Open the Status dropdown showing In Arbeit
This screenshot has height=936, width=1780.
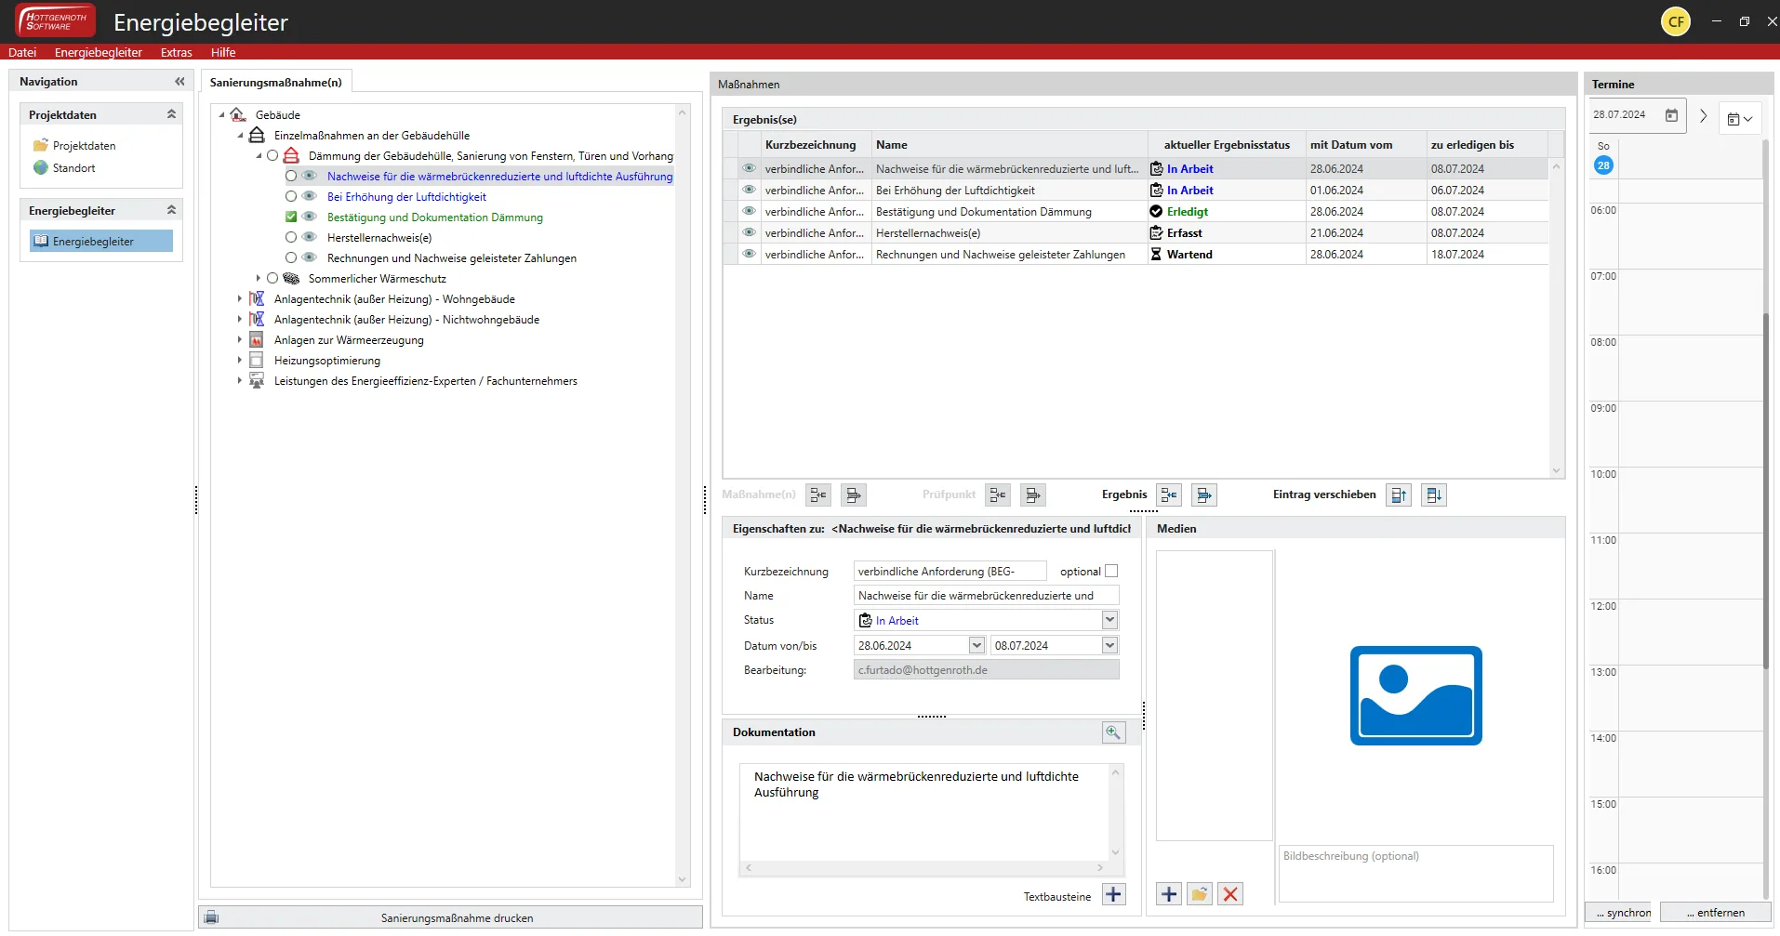point(1109,620)
